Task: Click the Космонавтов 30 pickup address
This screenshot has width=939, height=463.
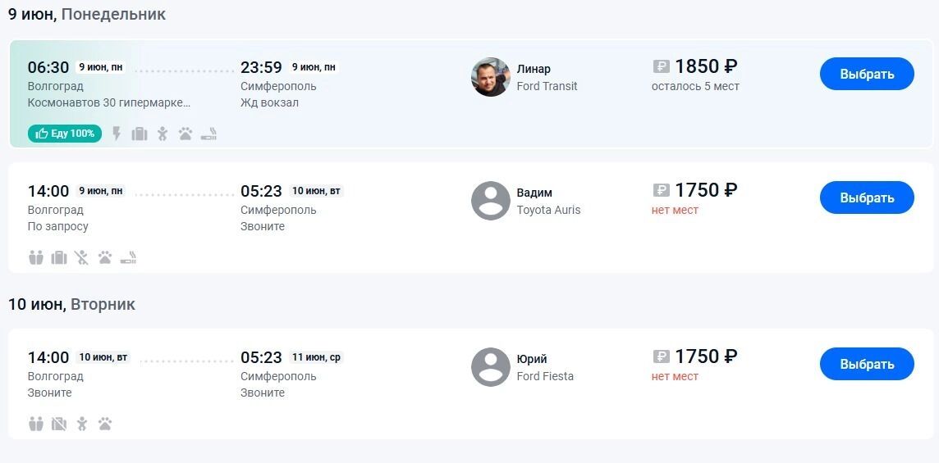Action: click(108, 102)
